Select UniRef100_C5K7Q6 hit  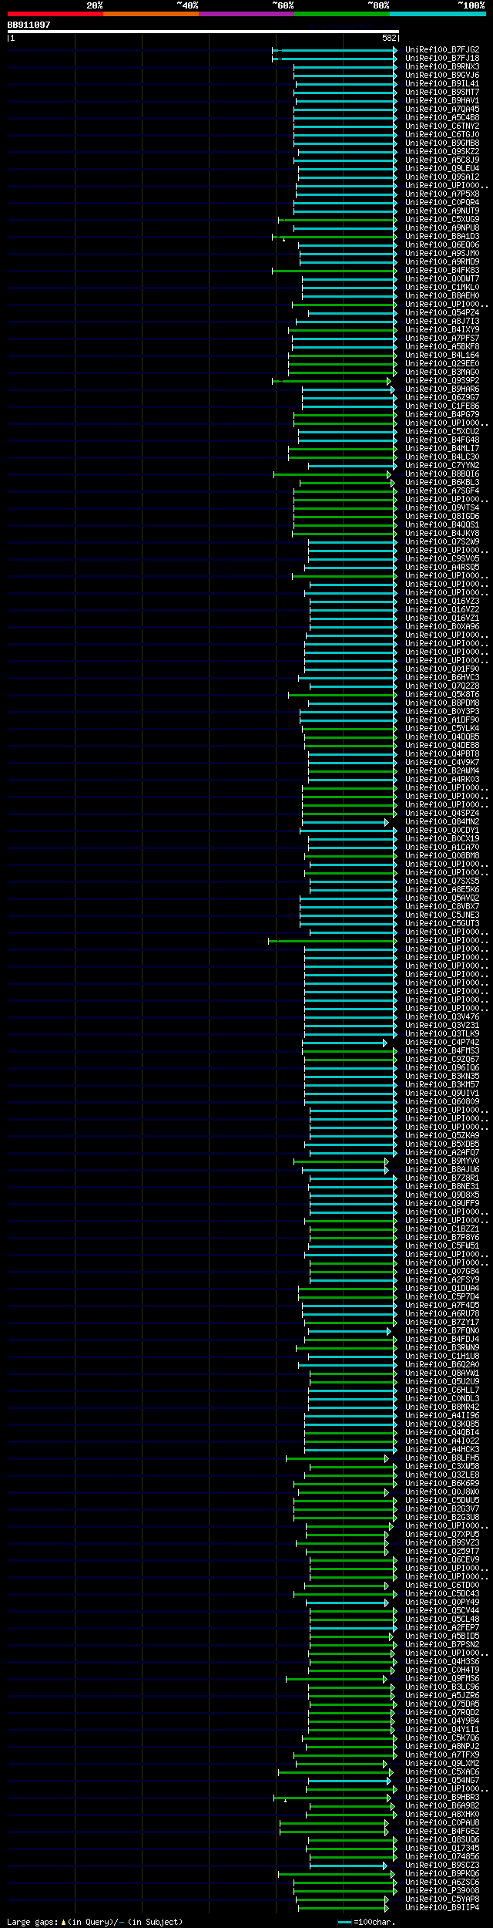442,1738
